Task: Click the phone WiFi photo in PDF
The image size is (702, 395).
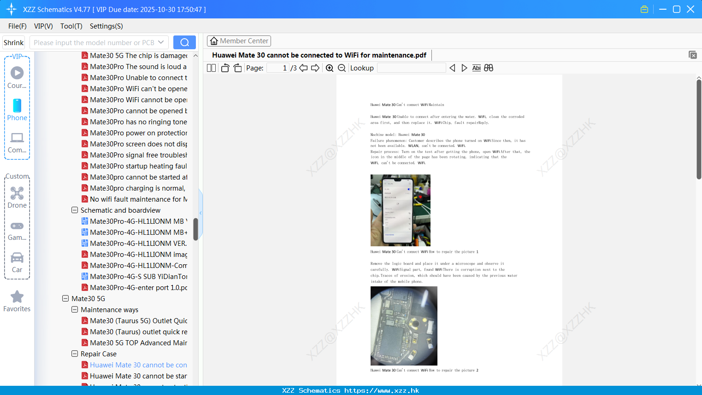Action: click(401, 210)
